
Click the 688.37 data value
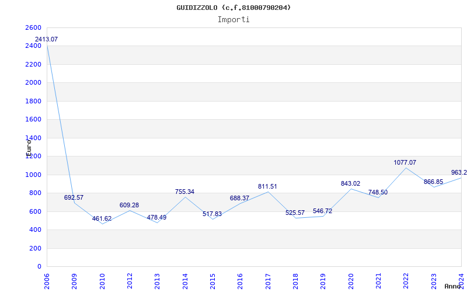click(239, 198)
